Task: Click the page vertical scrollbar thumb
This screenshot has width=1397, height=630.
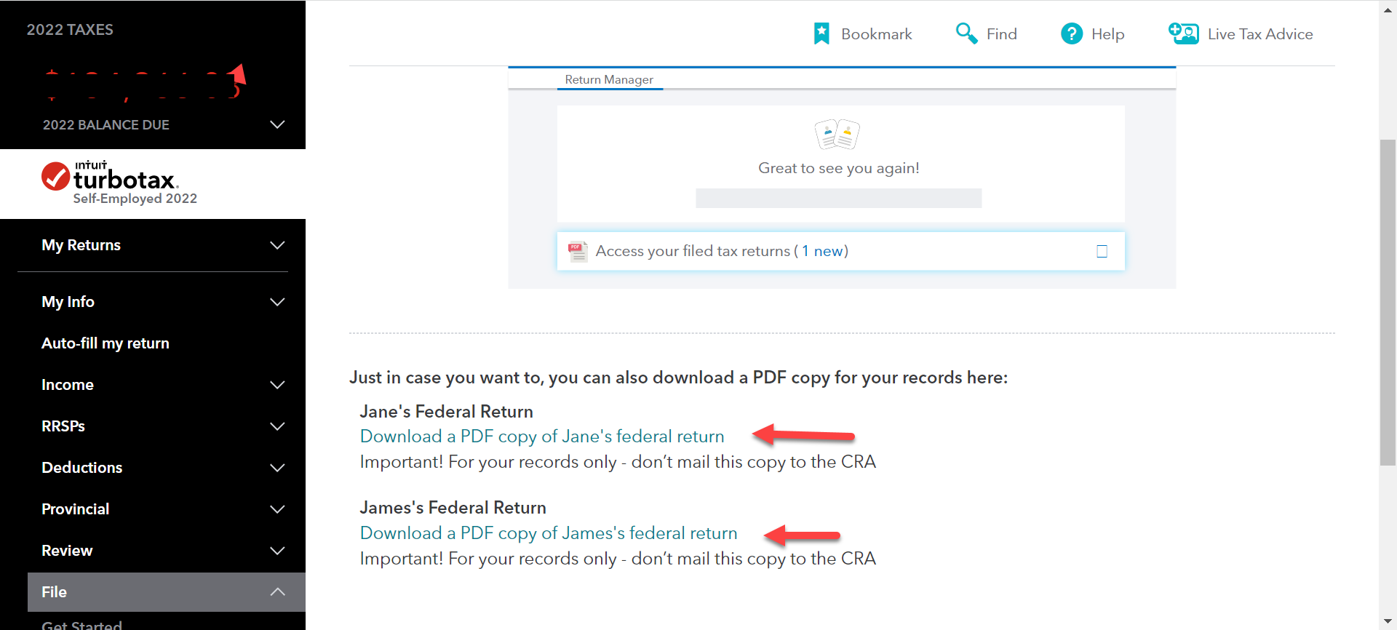Action: tap(1388, 302)
